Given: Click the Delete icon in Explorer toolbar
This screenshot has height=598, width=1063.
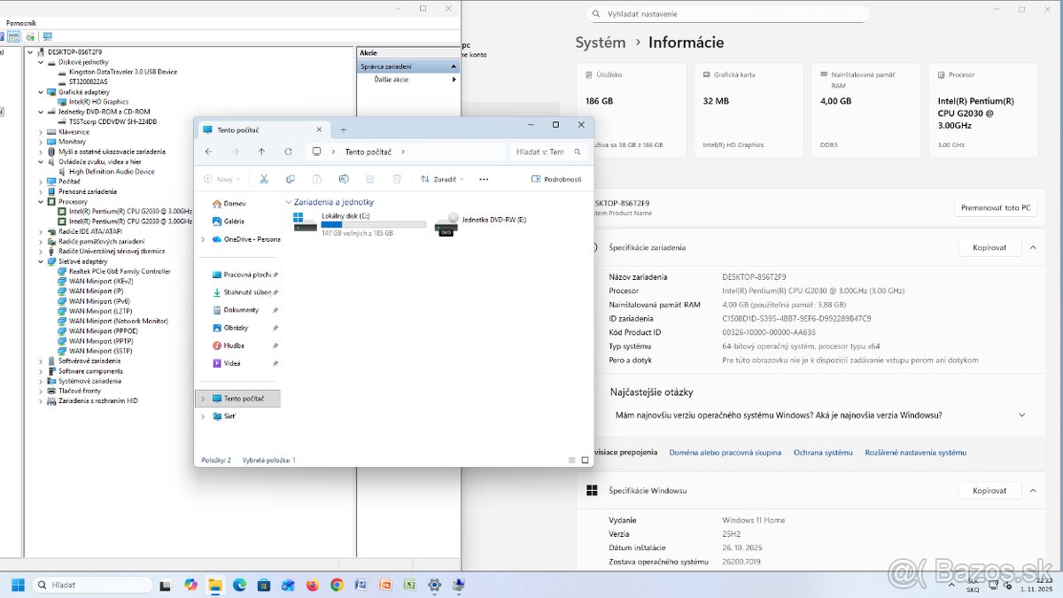Looking at the screenshot, I should [396, 179].
